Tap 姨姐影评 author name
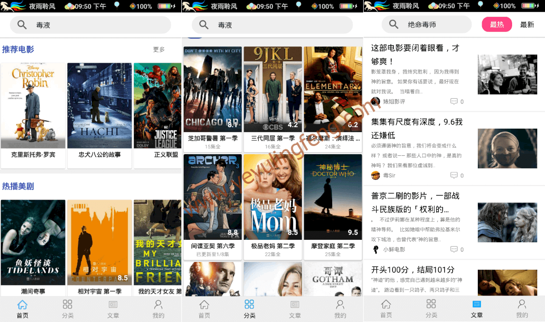The width and height of the screenshot is (545, 322). pos(394,102)
